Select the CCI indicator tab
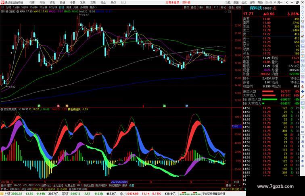Viewport: 305px width, 196px height. 38,186
